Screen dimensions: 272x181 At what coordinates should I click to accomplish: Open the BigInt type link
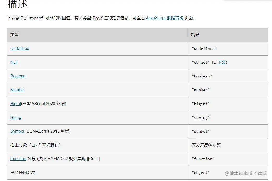16,104
